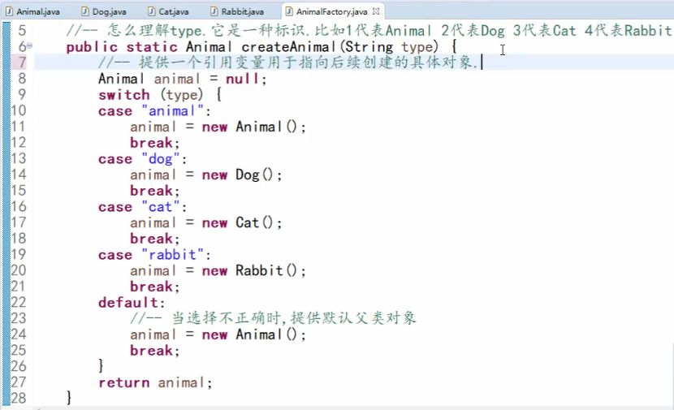Open the Rabbit.java editor tab
Viewport: 674px width, 410px height.
coord(237,11)
